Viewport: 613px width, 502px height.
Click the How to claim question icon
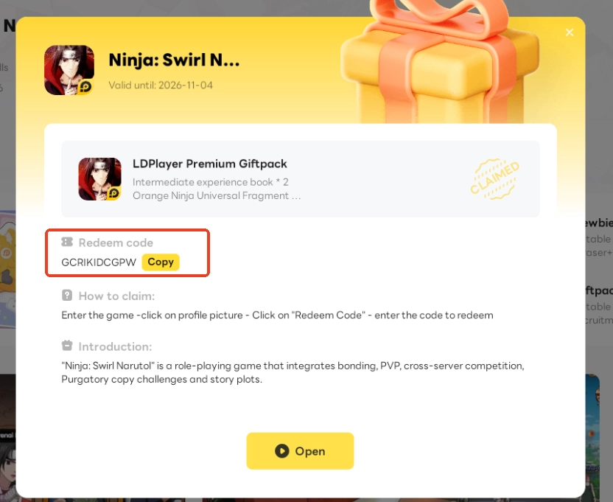coord(67,296)
